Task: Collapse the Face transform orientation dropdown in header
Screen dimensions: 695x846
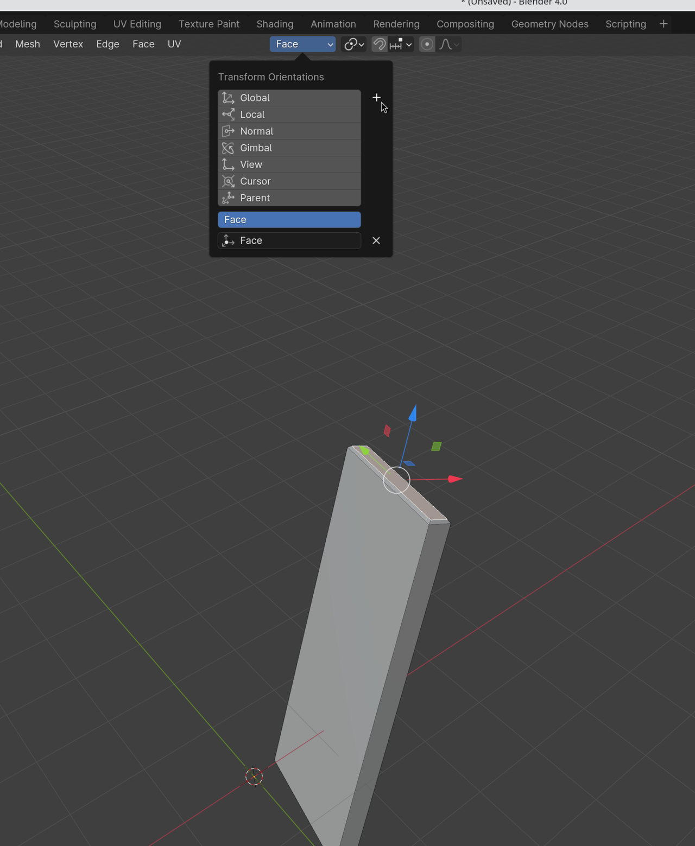Action: pyautogui.click(x=302, y=44)
